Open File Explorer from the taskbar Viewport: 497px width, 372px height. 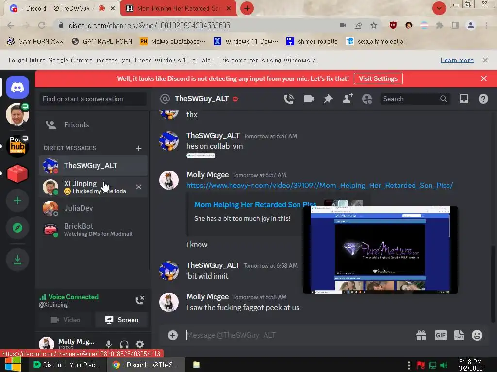[197, 365]
